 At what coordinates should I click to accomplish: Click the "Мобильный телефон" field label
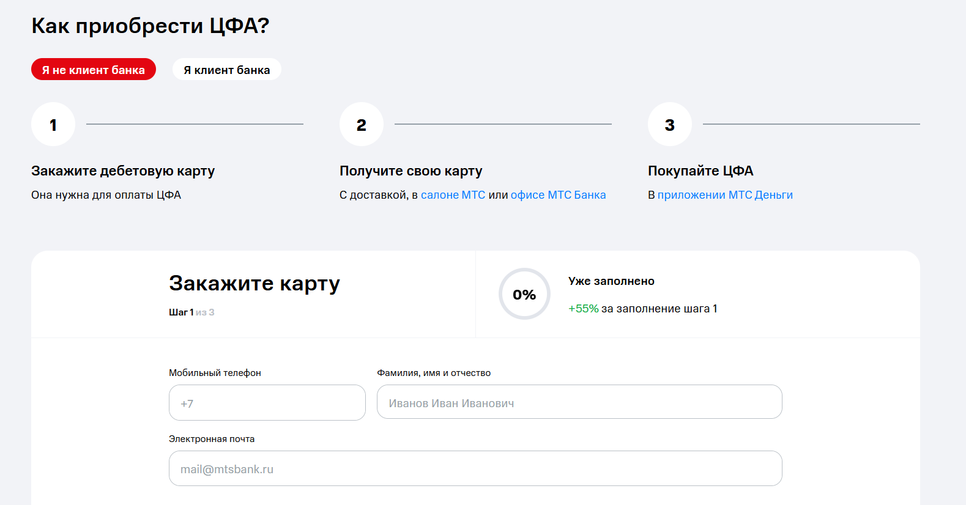pos(215,373)
